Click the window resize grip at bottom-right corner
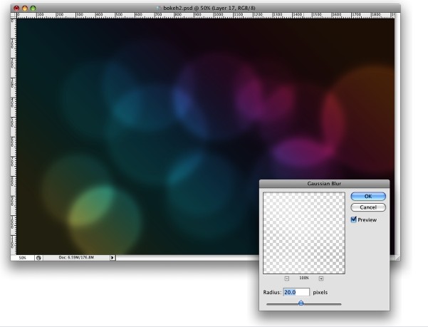 point(397,256)
